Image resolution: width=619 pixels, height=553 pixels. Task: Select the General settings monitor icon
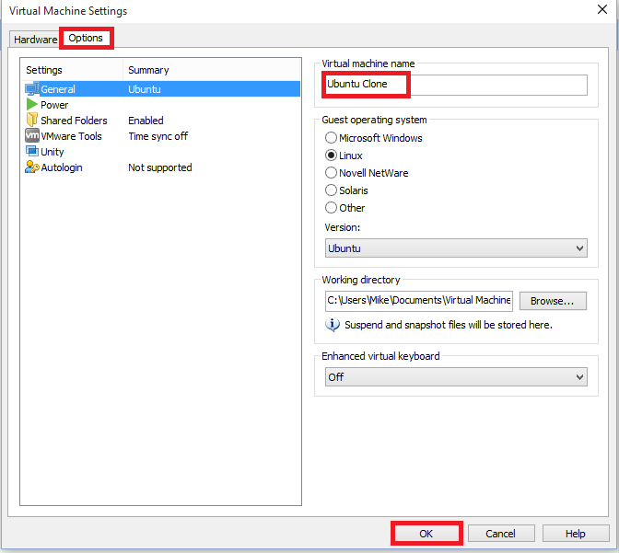pyautogui.click(x=32, y=89)
